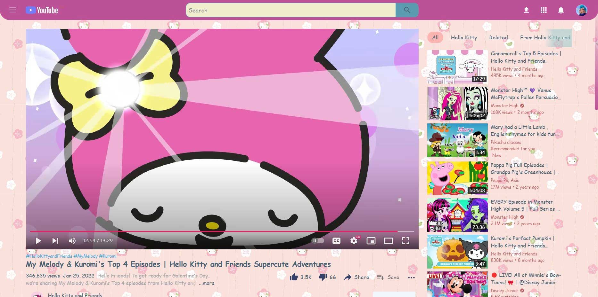This screenshot has width=598, height=297.
Task: Skip to the next video
Action: click(x=55, y=241)
